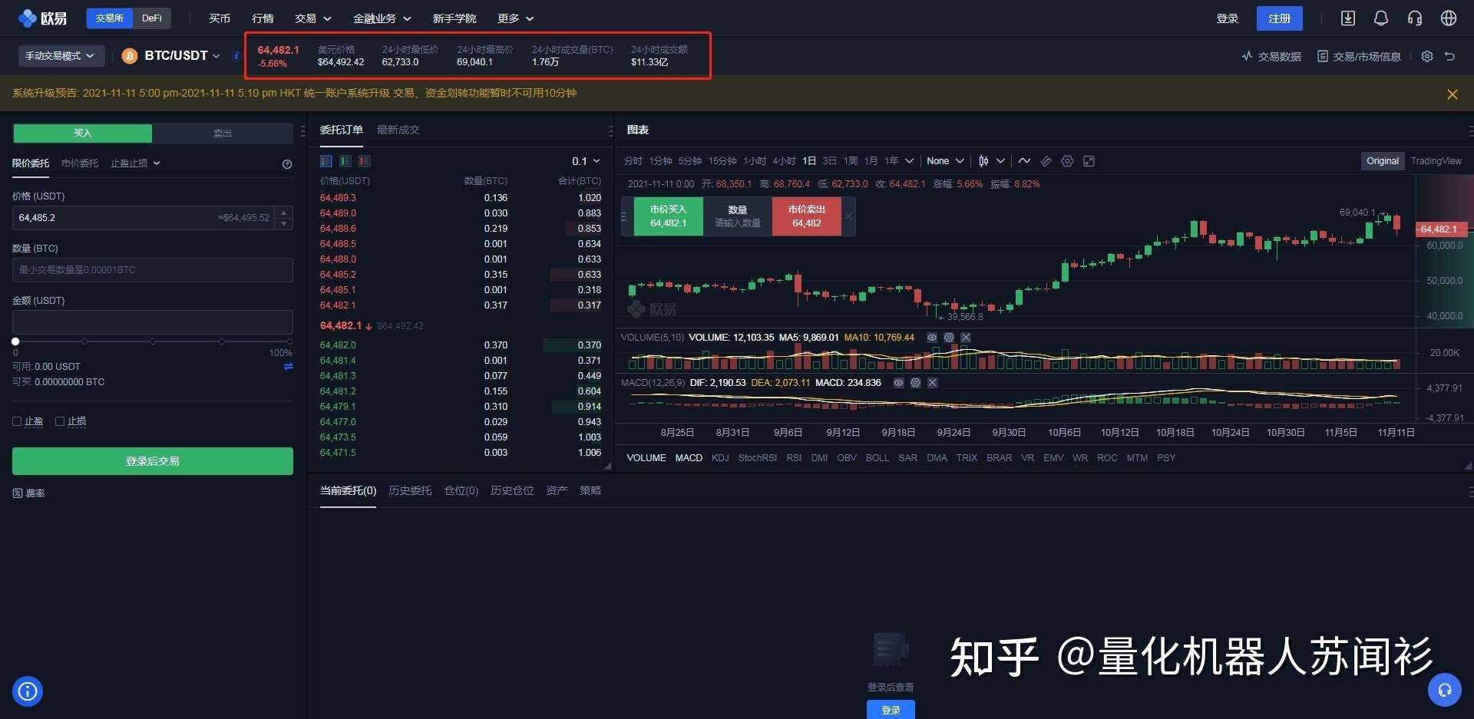Enable the 止盈 take-profit checkbox
Image resolution: width=1474 pixels, height=719 pixels.
pyautogui.click(x=17, y=421)
